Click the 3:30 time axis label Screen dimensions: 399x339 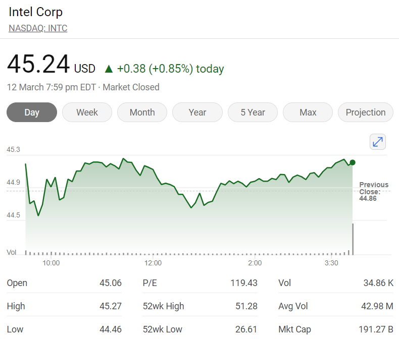click(x=331, y=263)
